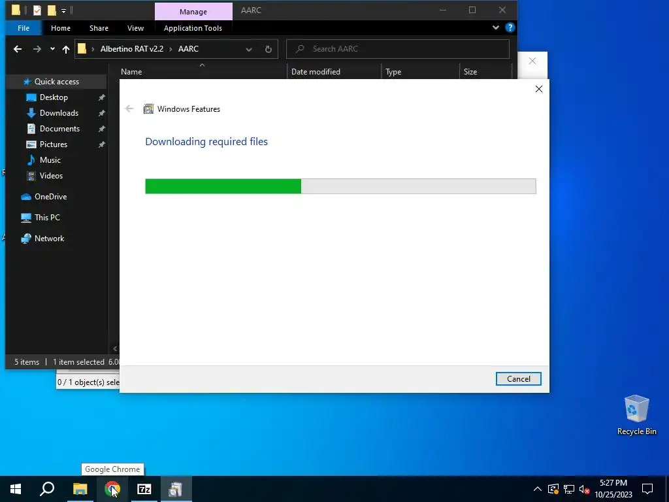669x502 pixels.
Task: Select Network in navigation pane
Action: point(49,238)
